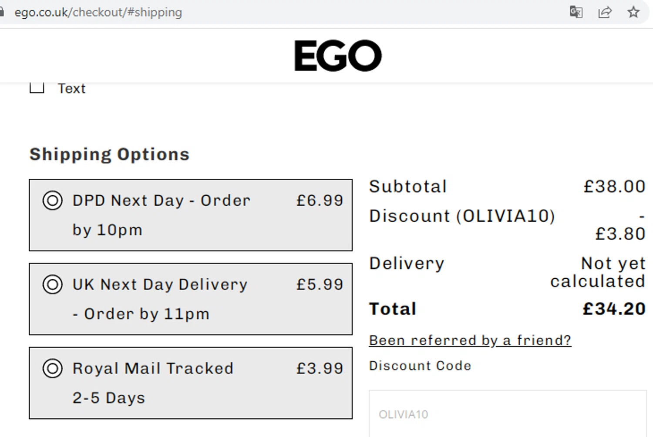Pick the Royal Mail Tracked radio button
This screenshot has width=653, height=437.
click(x=53, y=369)
